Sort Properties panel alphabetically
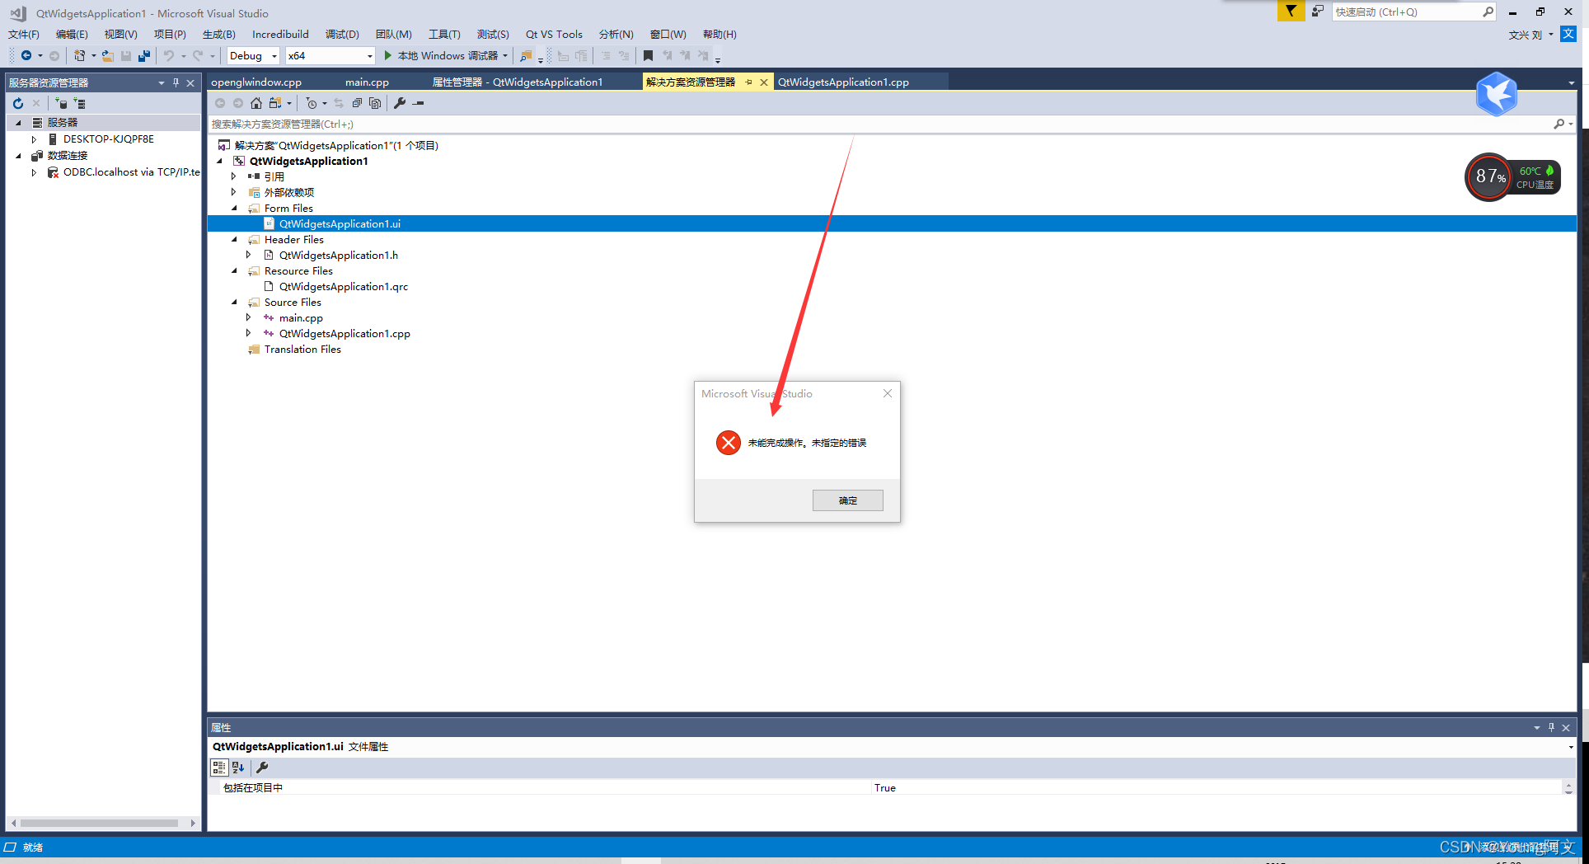Screen dimensions: 1589x864 238,768
